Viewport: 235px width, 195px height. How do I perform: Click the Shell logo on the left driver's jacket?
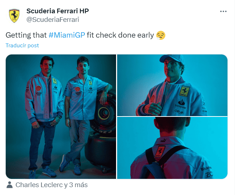[x=38, y=86]
